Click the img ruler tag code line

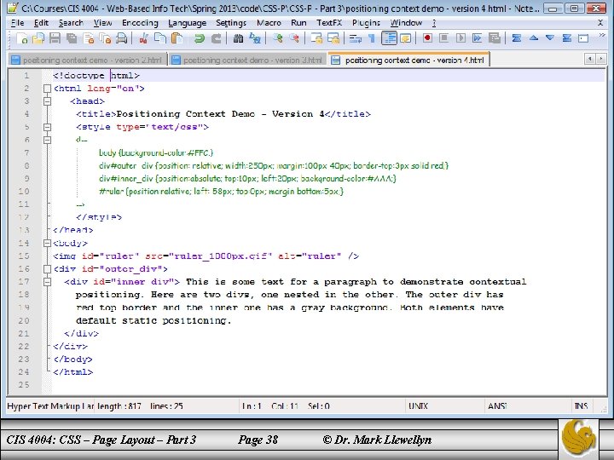click(206, 256)
